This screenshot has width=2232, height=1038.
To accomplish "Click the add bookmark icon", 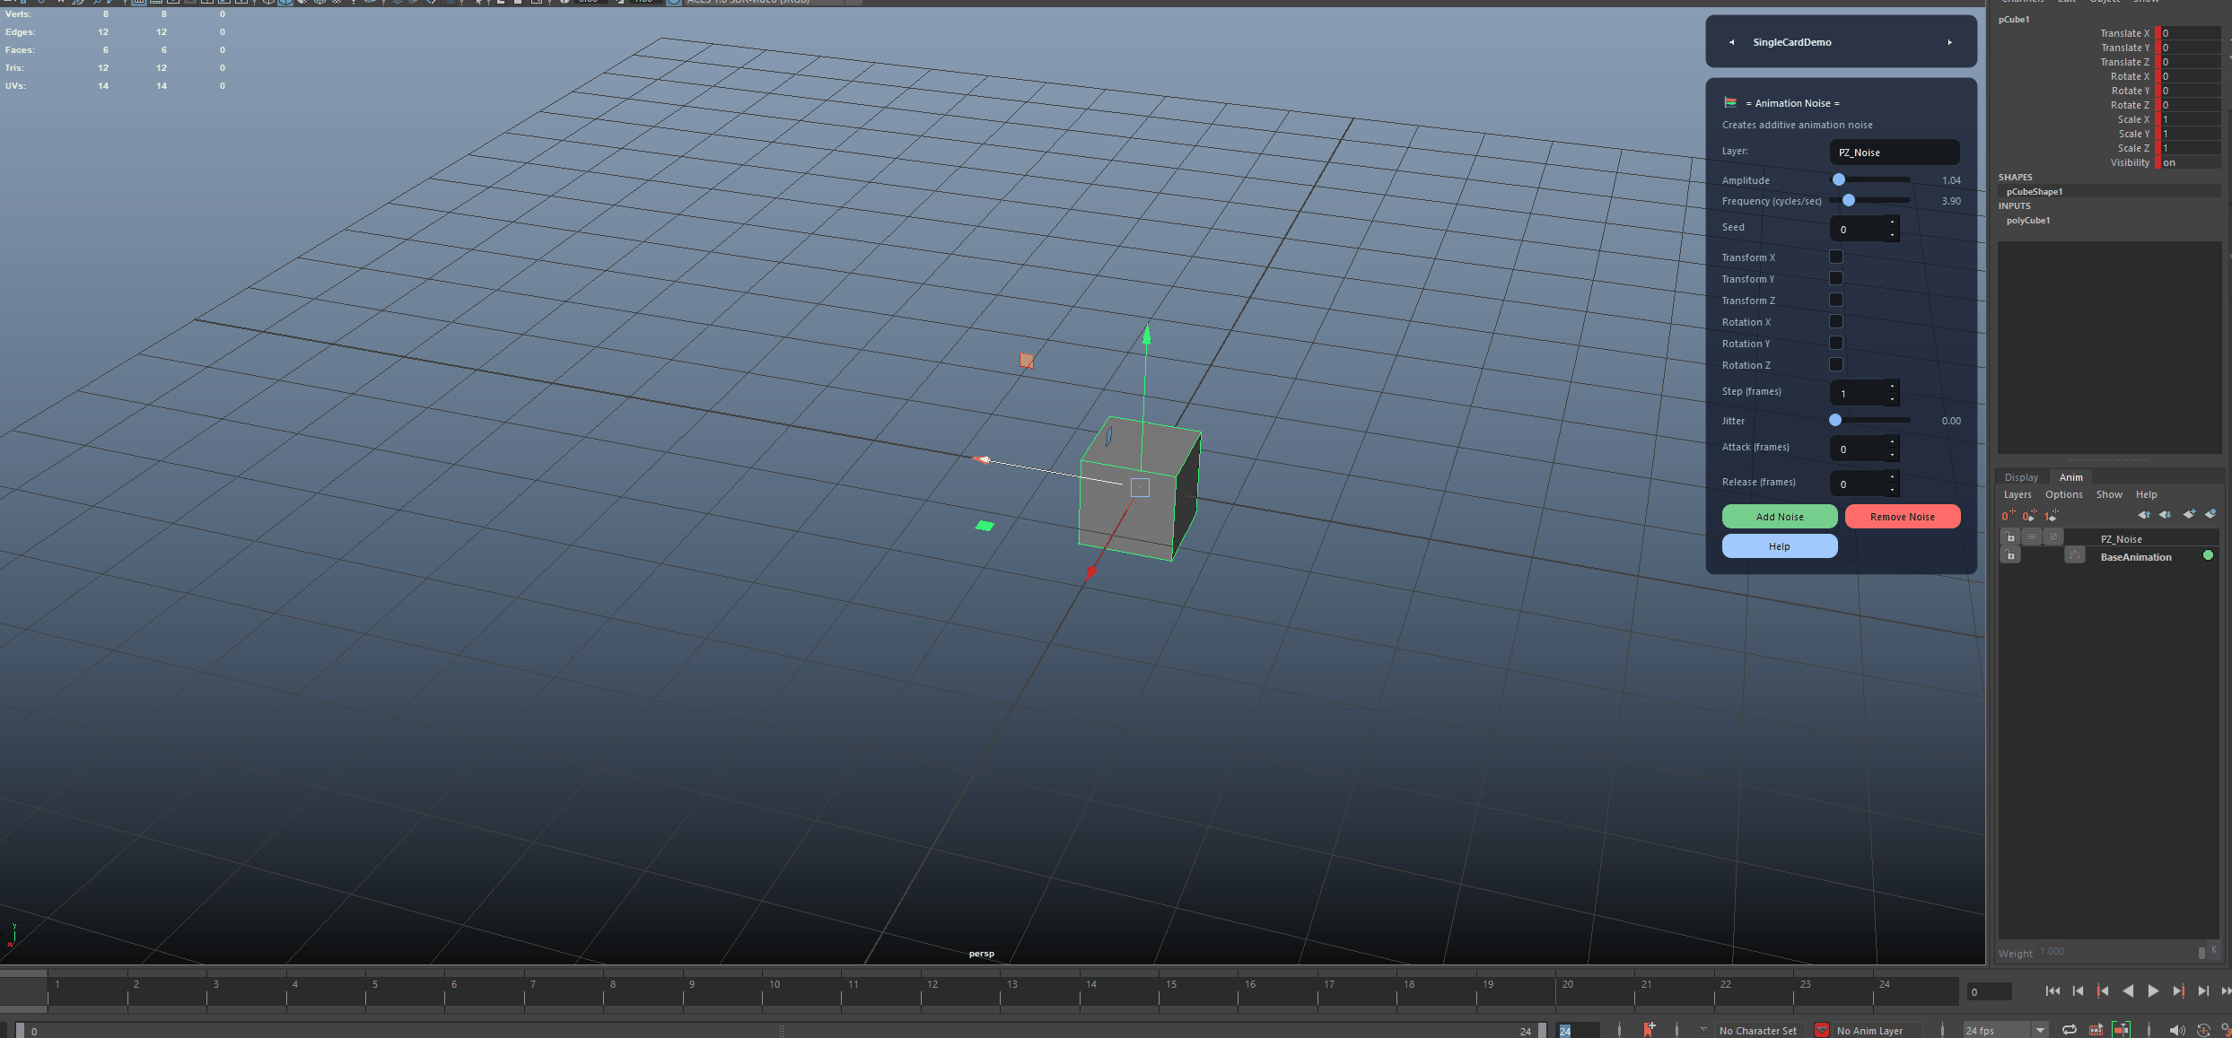I will [1649, 1029].
